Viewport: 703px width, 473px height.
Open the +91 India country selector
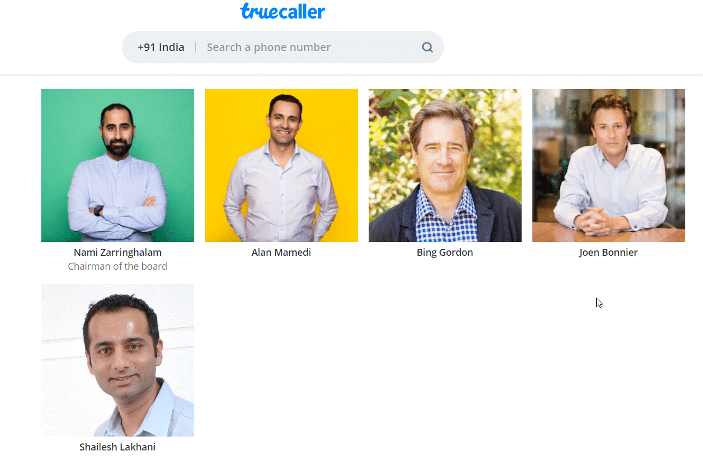click(160, 47)
